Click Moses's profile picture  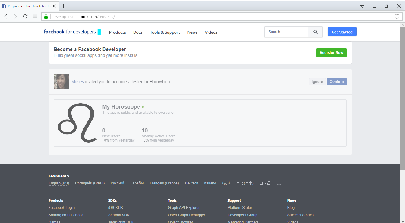click(x=61, y=82)
